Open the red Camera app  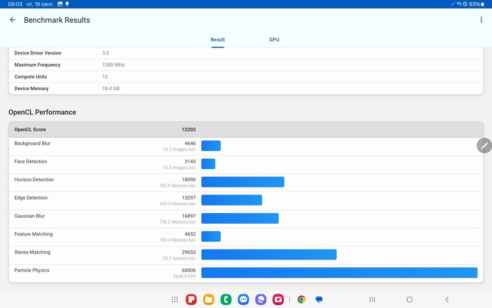tap(278, 300)
